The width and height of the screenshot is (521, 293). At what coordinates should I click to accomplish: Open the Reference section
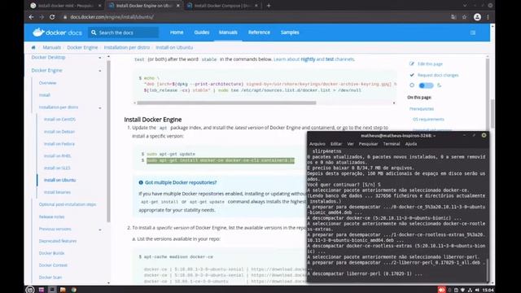(259, 33)
